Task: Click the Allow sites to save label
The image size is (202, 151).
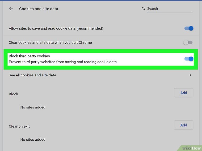Action: (56, 28)
